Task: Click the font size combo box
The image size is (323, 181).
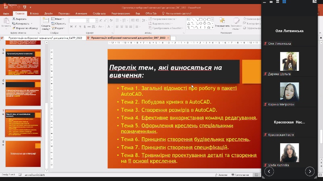Action: point(93,21)
